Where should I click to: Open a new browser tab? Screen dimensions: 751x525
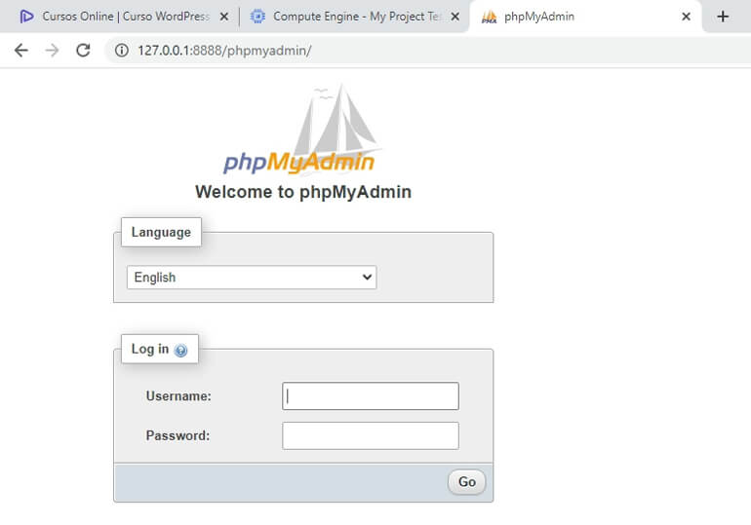pos(723,17)
